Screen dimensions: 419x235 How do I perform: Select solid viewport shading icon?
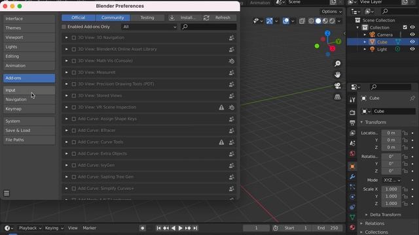click(x=318, y=21)
